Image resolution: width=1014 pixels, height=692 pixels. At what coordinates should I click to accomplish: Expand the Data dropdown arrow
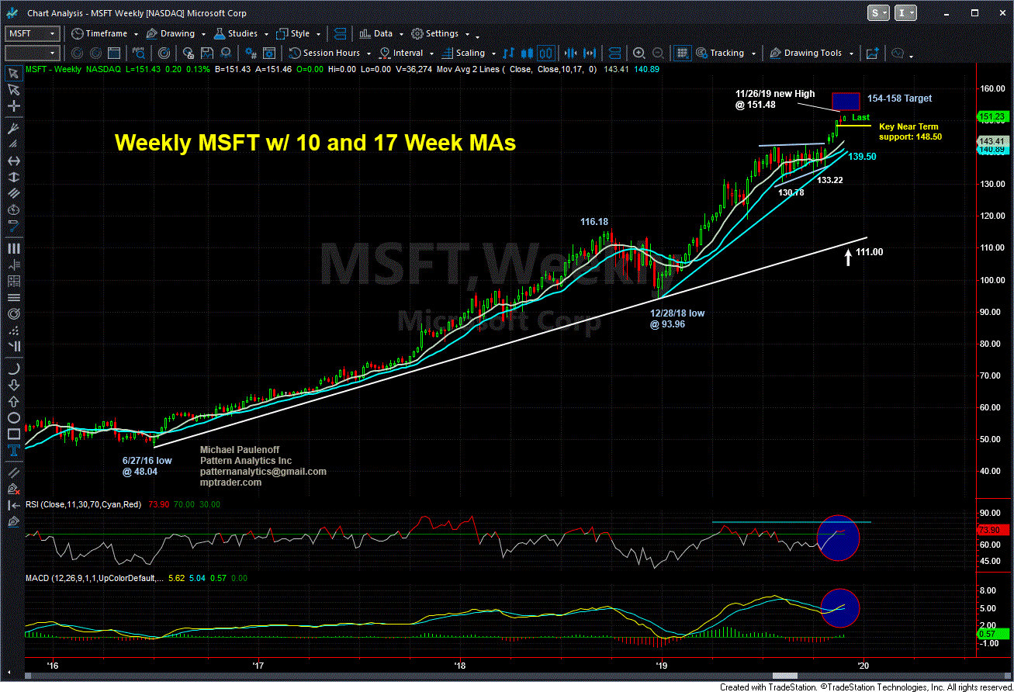[x=400, y=34]
